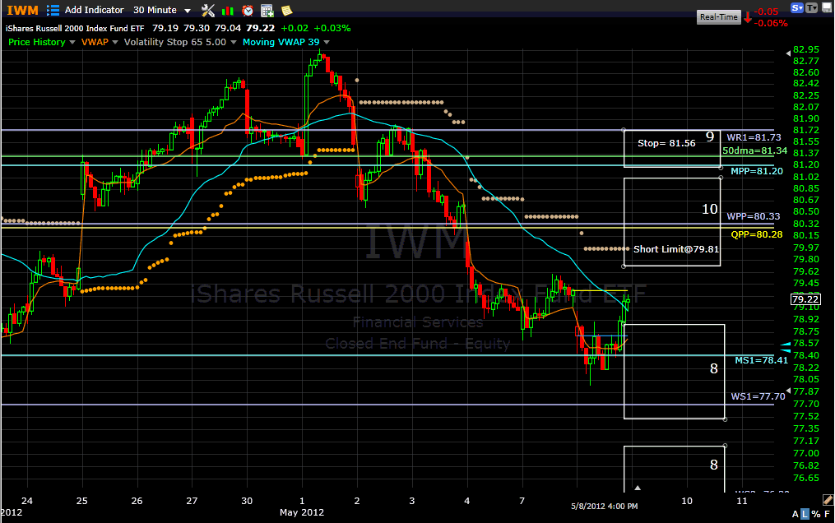Click the 30 Minute timeframe text
Screen dimensions: 835x523
[155, 10]
